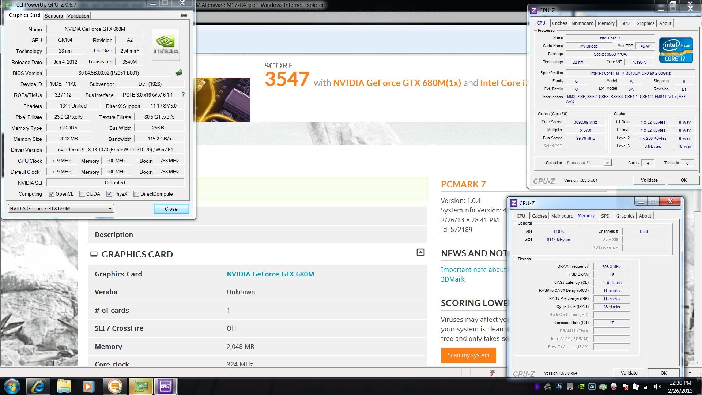Image resolution: width=702 pixels, height=395 pixels.
Task: Collapse the Graphics Card section icon
Action: point(420,252)
